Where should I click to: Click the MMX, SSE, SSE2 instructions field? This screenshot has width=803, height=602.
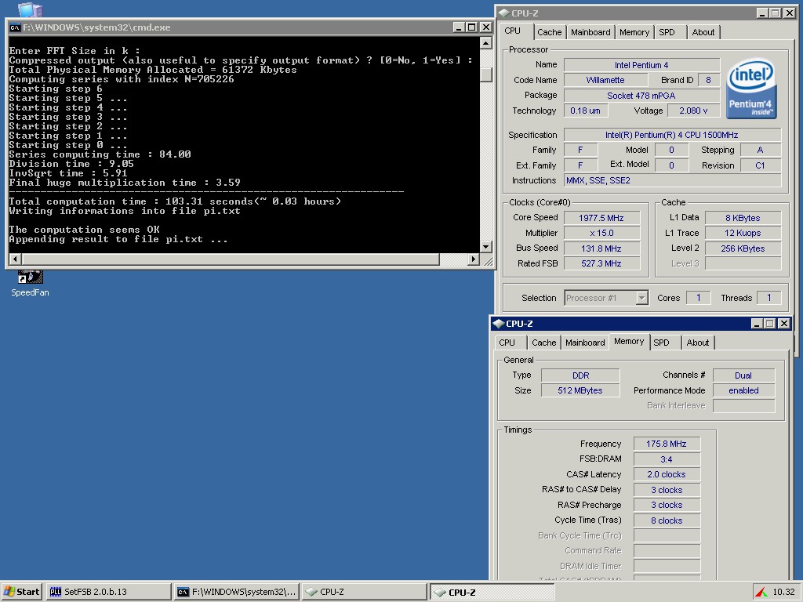point(672,180)
